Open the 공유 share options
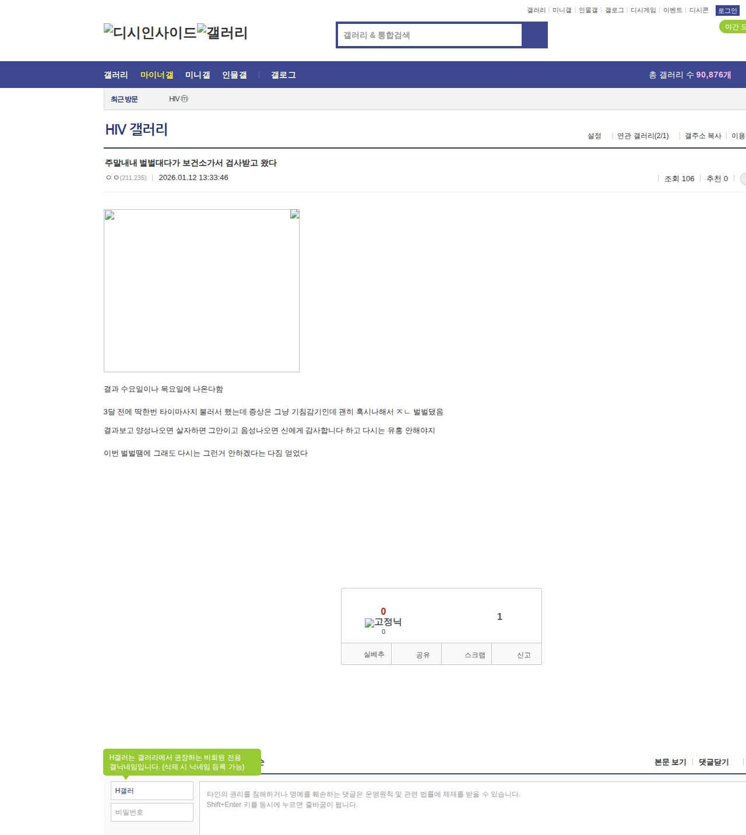The width and height of the screenshot is (746, 835). (x=423, y=655)
